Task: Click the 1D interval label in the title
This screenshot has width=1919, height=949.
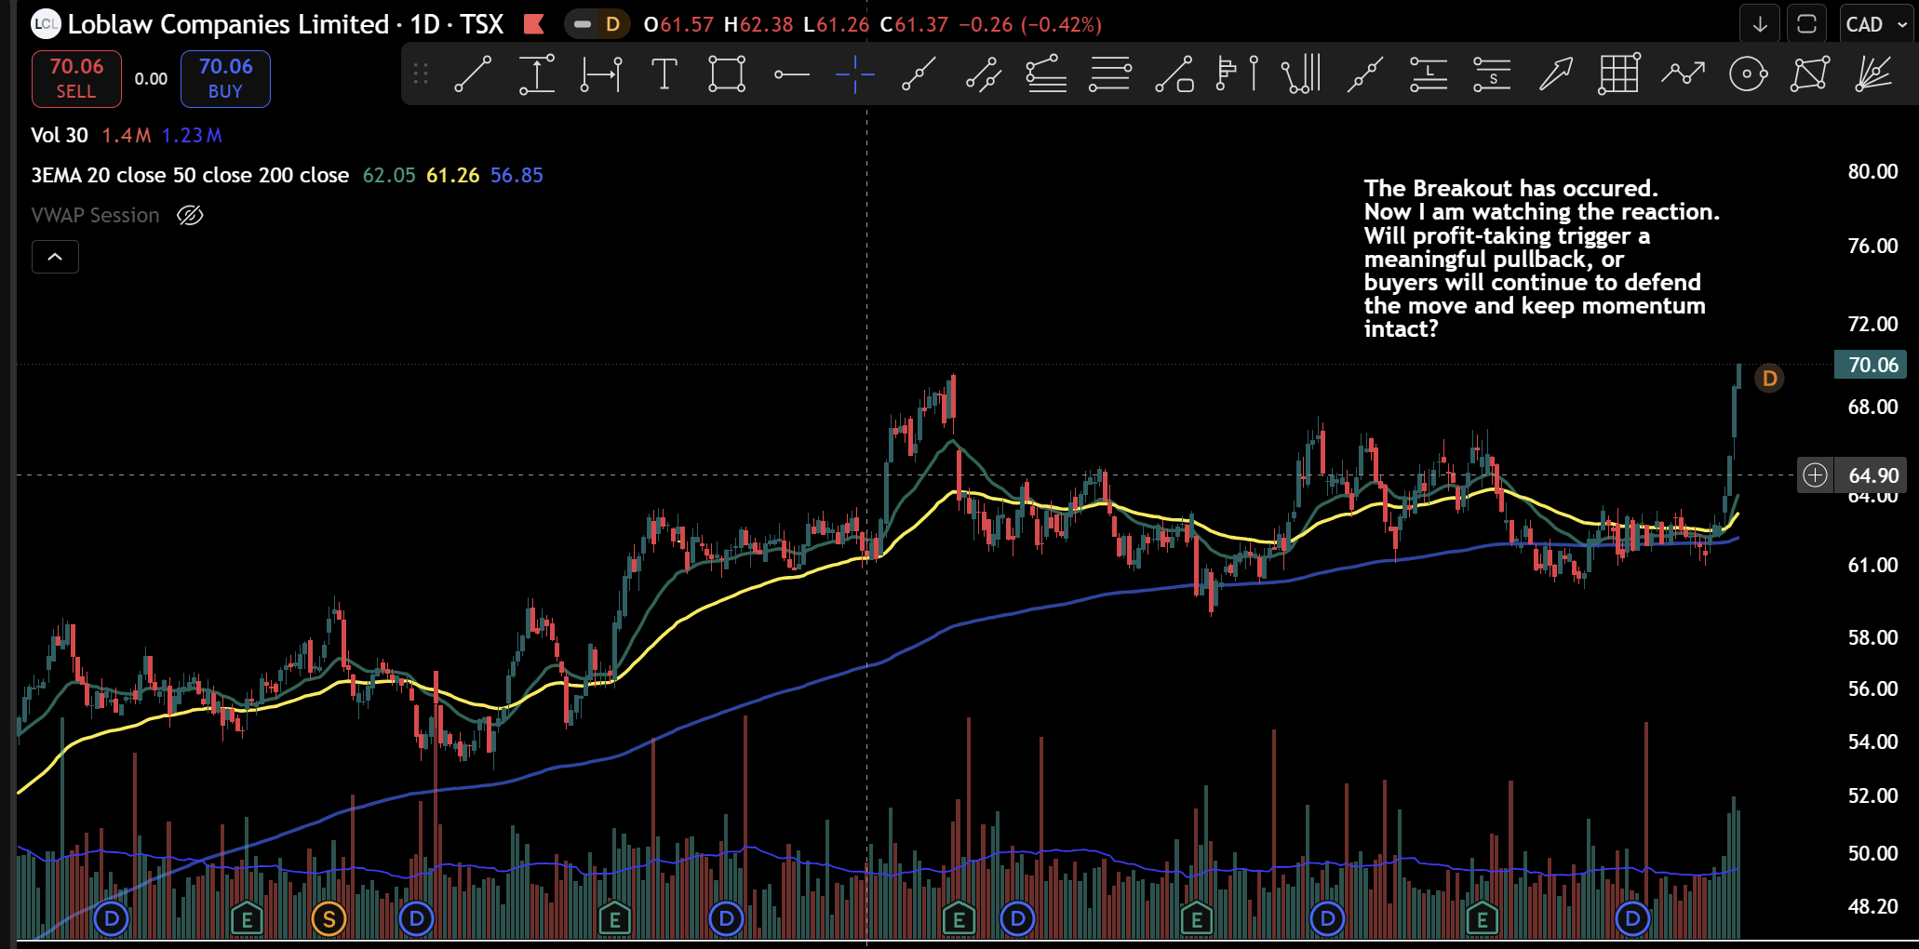Action: (x=424, y=24)
